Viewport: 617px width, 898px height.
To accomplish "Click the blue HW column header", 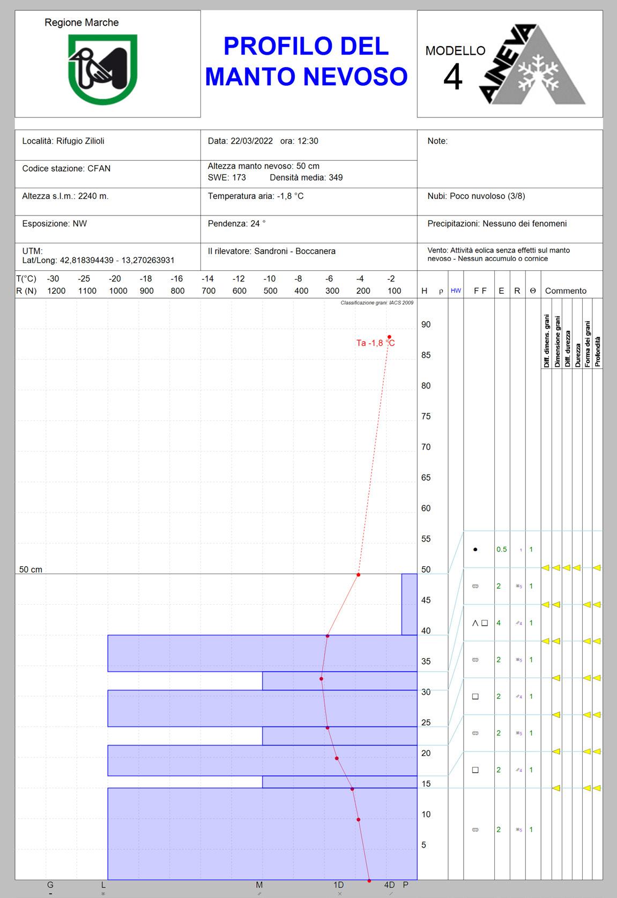I will (456, 291).
